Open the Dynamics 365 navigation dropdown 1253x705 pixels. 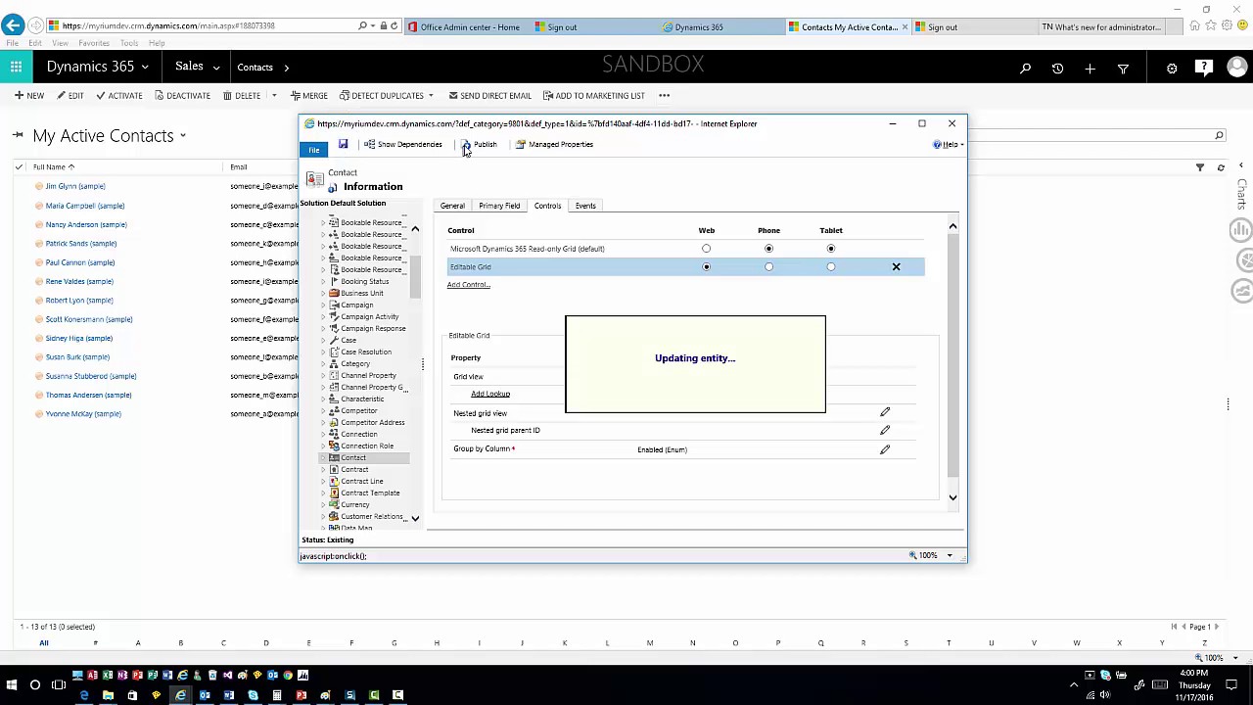145,68
